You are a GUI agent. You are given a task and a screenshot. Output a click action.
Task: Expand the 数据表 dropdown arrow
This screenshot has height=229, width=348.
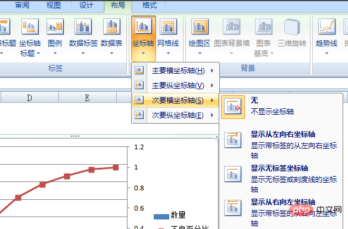111,53
